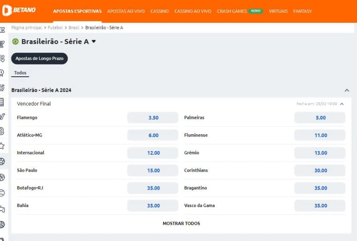Screen dimensions: 357x241
Task: Open the trophy competitions sidebar icon
Action: pos(2,44)
